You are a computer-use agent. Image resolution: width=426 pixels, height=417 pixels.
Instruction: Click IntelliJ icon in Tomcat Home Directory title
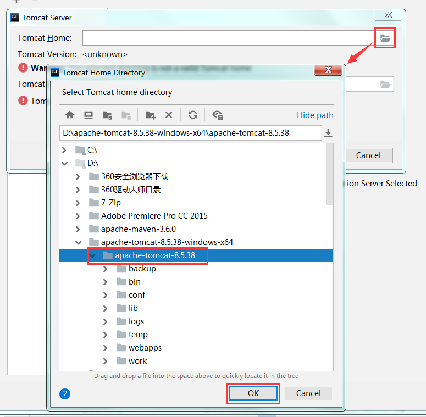[55, 73]
